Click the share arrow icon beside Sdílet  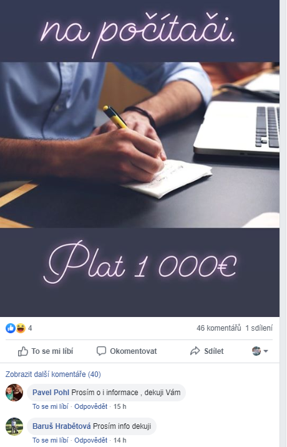pos(195,351)
